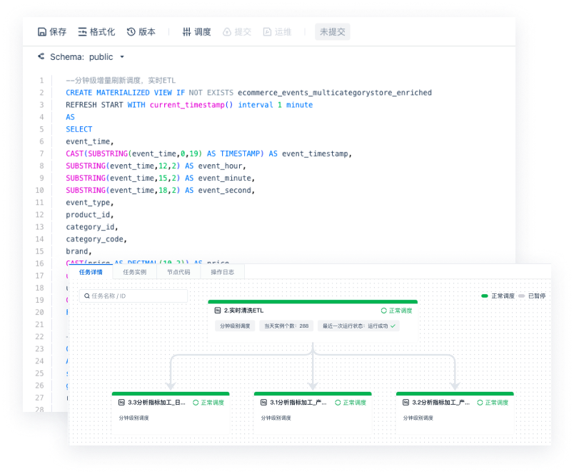This screenshot has width=574, height=474.
Task: Click SQL icon on 2.实时清洗ETL node
Action: (218, 311)
